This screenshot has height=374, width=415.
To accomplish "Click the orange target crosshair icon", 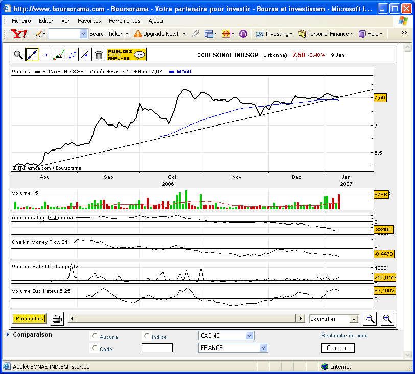I will tap(226, 34).
